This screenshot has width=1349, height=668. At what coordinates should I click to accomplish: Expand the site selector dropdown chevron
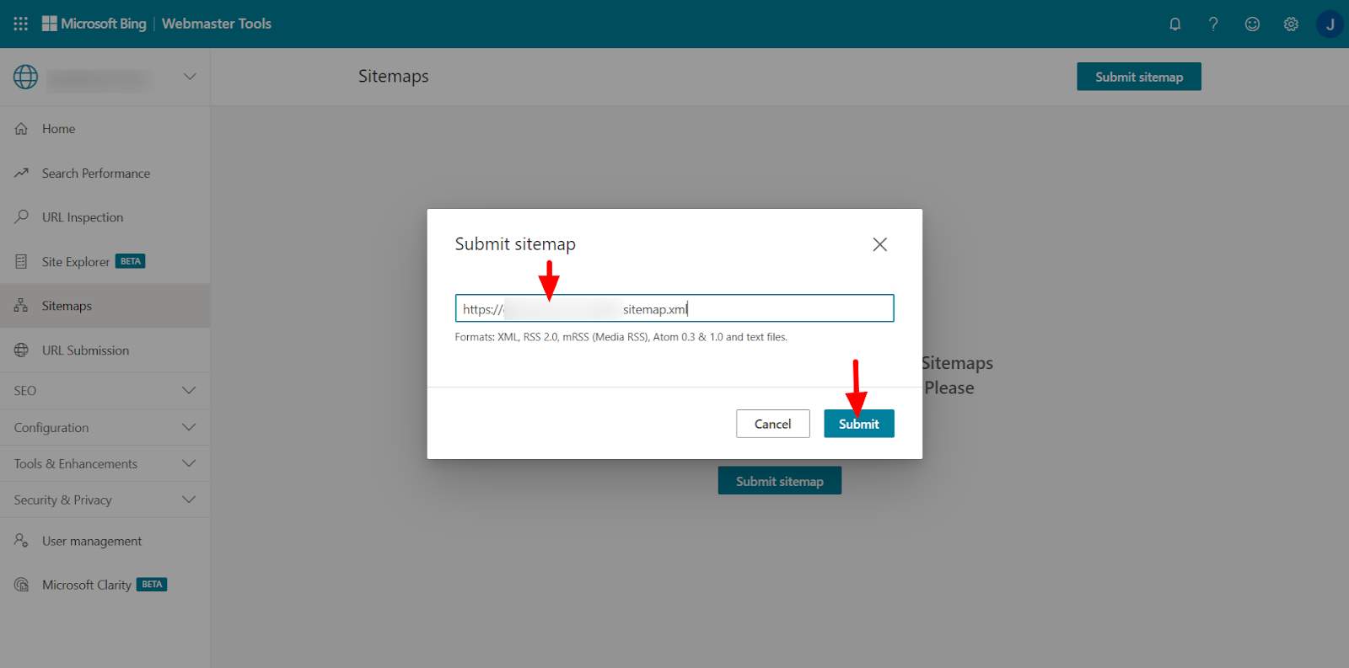click(190, 77)
